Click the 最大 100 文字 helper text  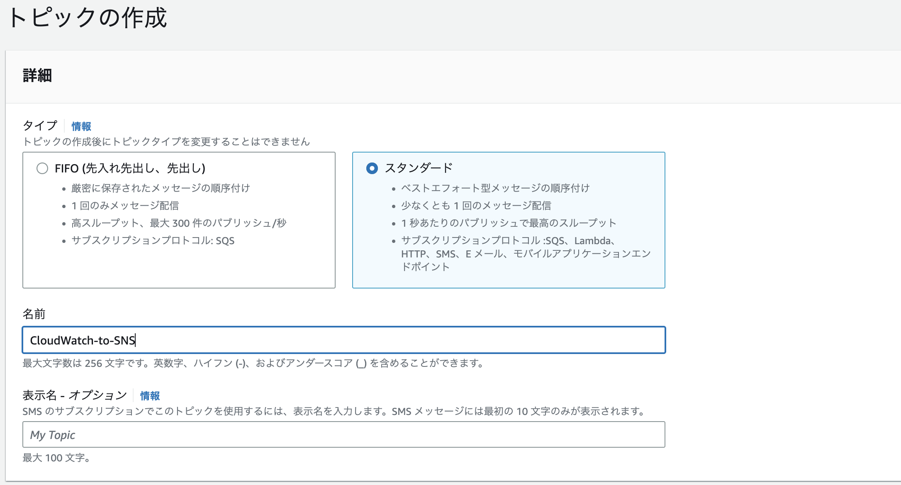56,458
